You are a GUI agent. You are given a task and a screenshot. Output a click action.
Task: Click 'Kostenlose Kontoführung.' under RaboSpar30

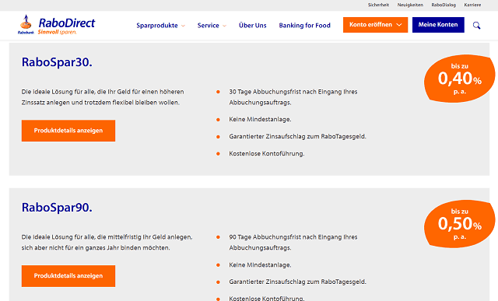click(x=267, y=154)
